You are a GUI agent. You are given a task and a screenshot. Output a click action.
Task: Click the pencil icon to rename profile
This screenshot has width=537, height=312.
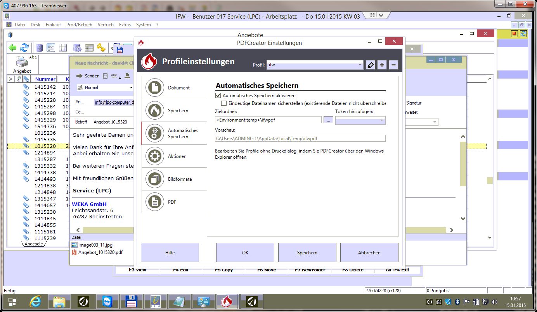(x=370, y=65)
